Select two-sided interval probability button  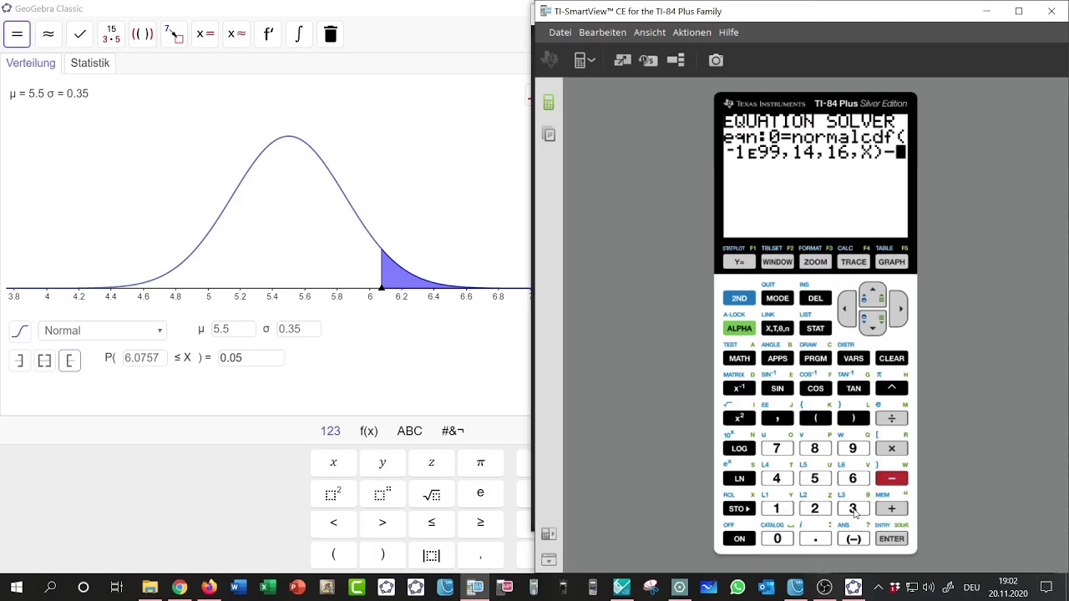pos(44,361)
